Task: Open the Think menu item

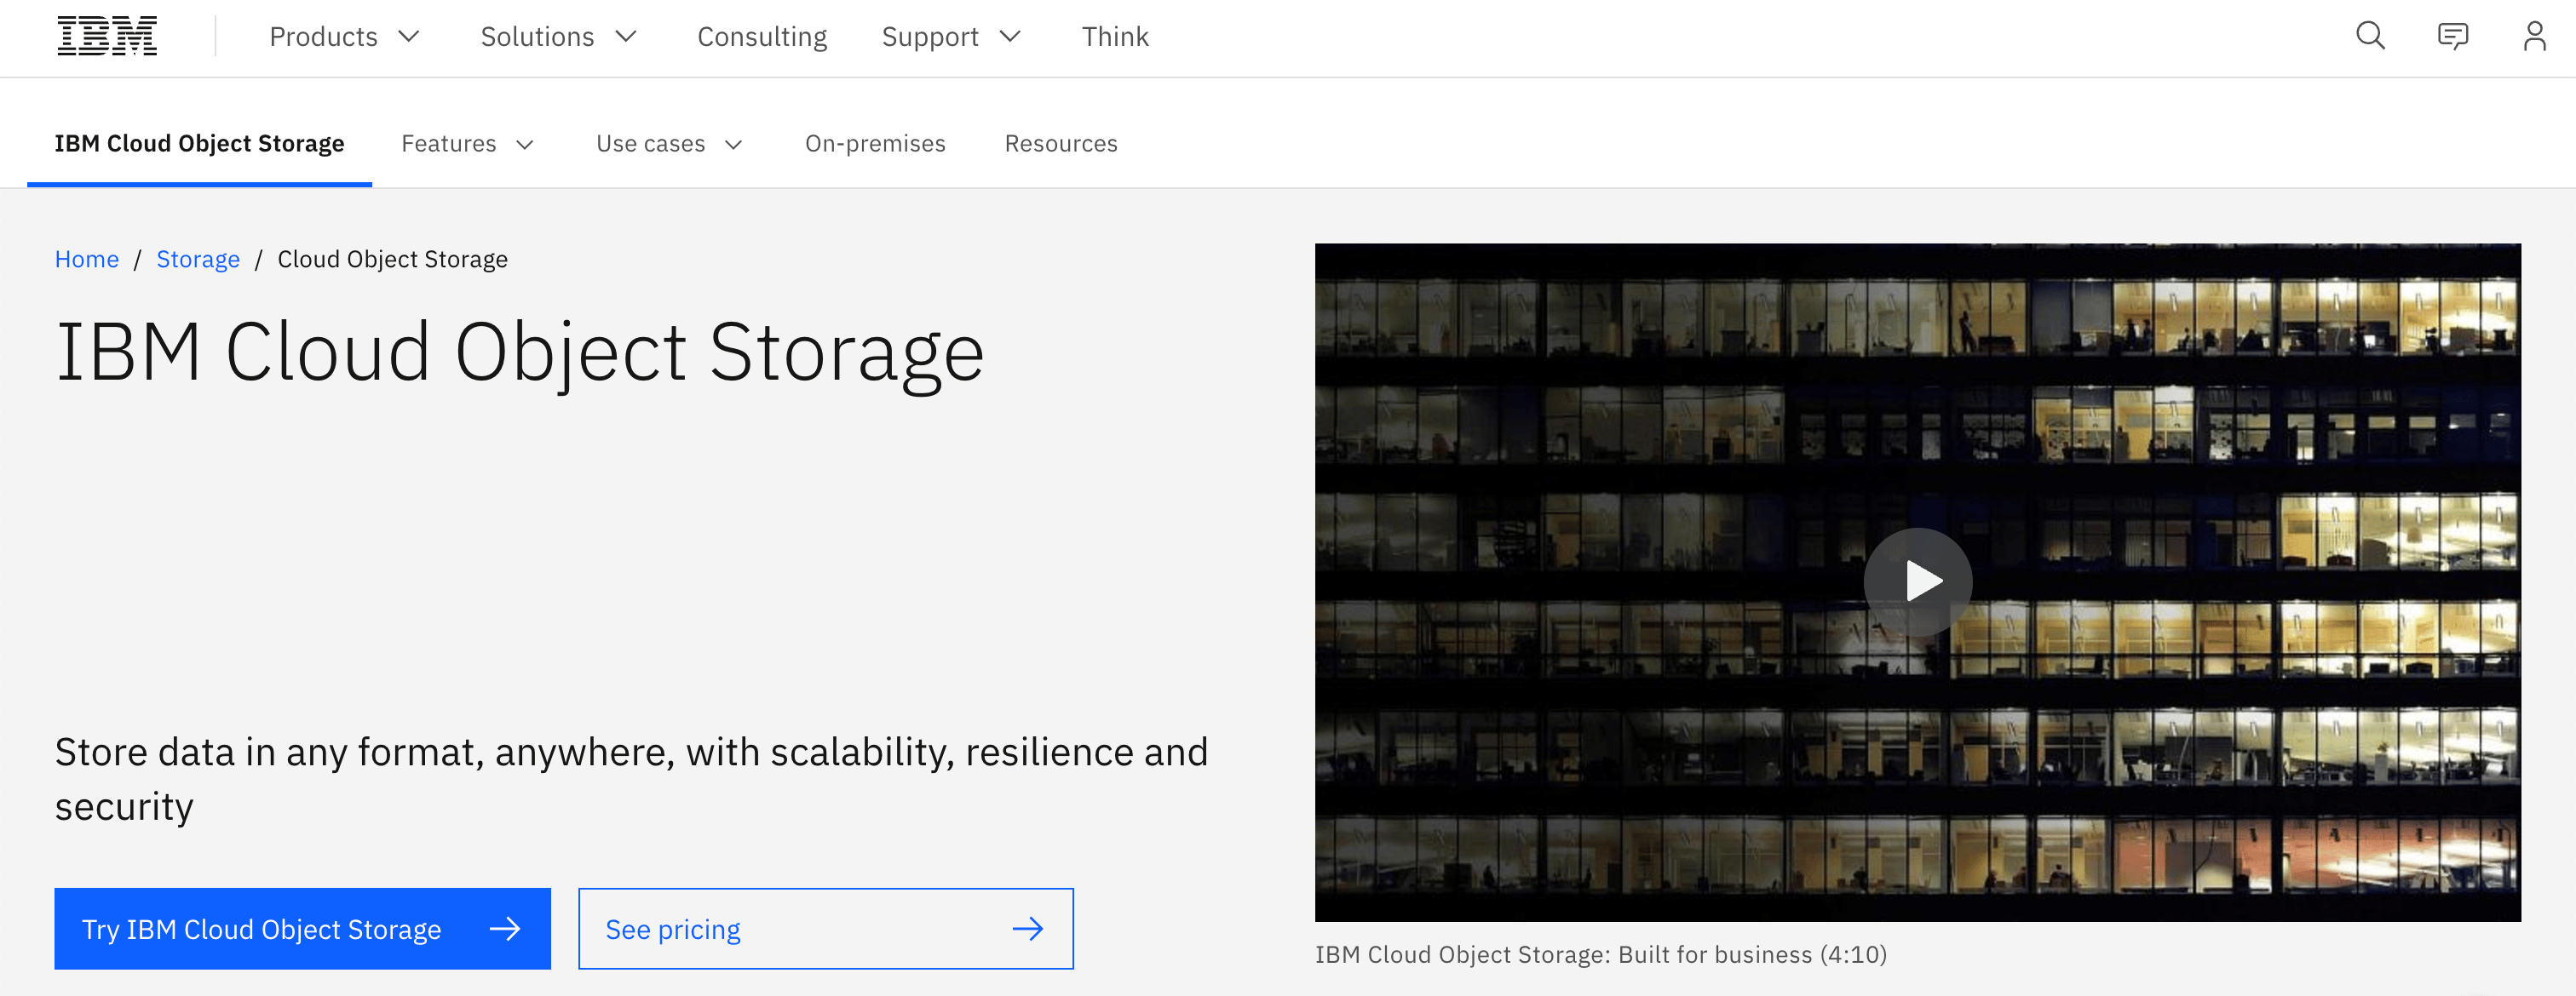Action: click(x=1115, y=37)
